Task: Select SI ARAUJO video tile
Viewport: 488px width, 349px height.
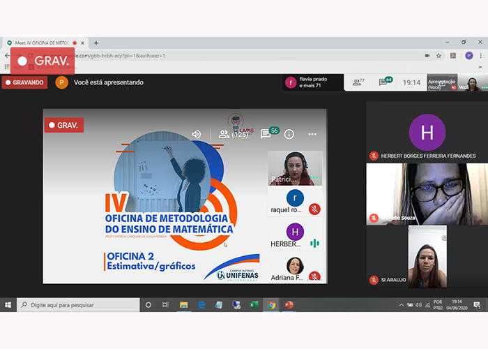Action: pyautogui.click(x=427, y=256)
